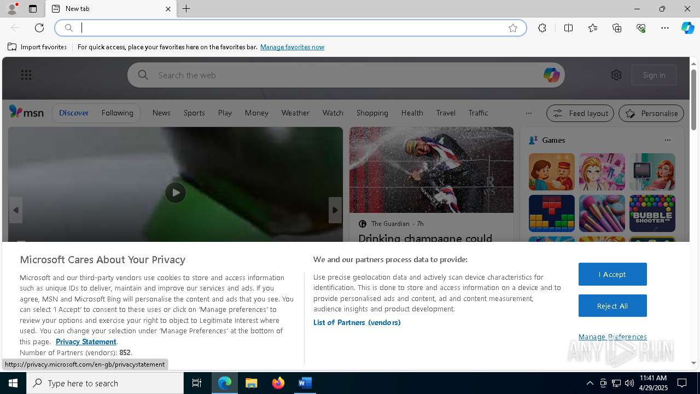The image size is (700, 394).
Task: Open the Collections icon
Action: pyautogui.click(x=617, y=28)
